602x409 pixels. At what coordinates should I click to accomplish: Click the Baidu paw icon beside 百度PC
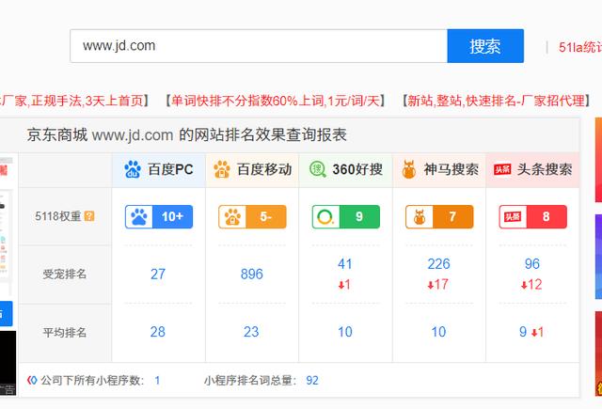click(x=133, y=169)
